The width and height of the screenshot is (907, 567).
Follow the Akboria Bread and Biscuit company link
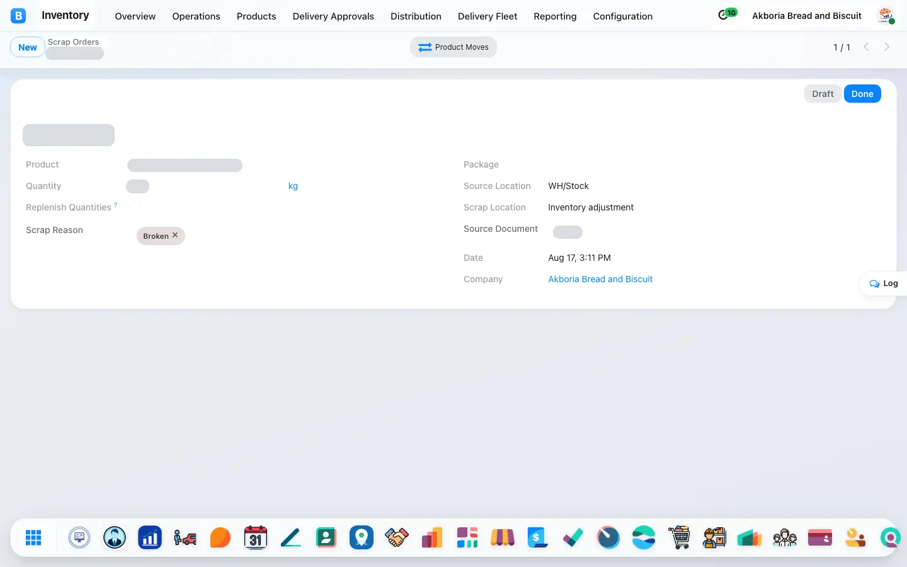coord(600,279)
